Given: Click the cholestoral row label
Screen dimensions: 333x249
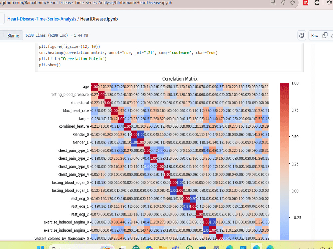Looking at the screenshot, I should (x=80, y=103).
